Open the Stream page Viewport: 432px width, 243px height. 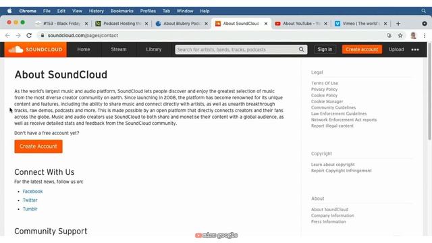click(119, 49)
